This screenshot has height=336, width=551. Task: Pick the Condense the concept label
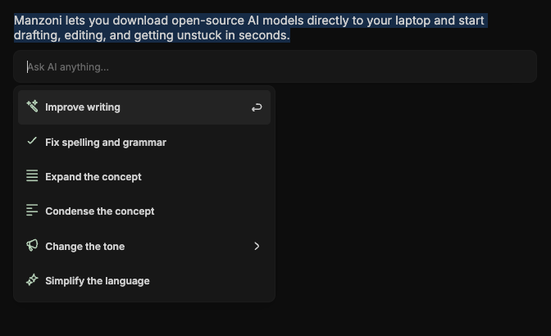click(100, 211)
